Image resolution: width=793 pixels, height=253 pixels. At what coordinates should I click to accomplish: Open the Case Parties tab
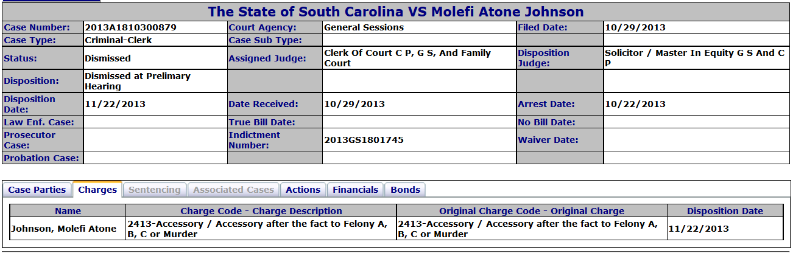click(x=37, y=190)
